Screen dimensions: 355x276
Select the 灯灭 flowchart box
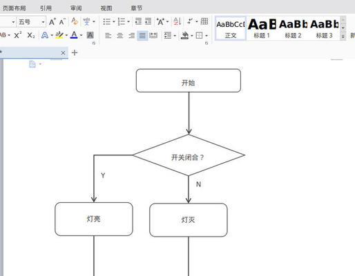189,220
